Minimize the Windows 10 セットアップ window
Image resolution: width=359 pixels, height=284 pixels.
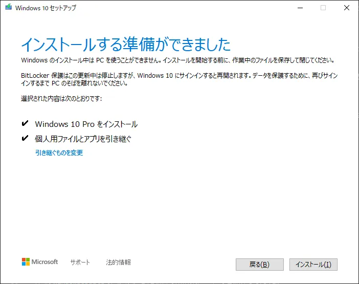300,8
